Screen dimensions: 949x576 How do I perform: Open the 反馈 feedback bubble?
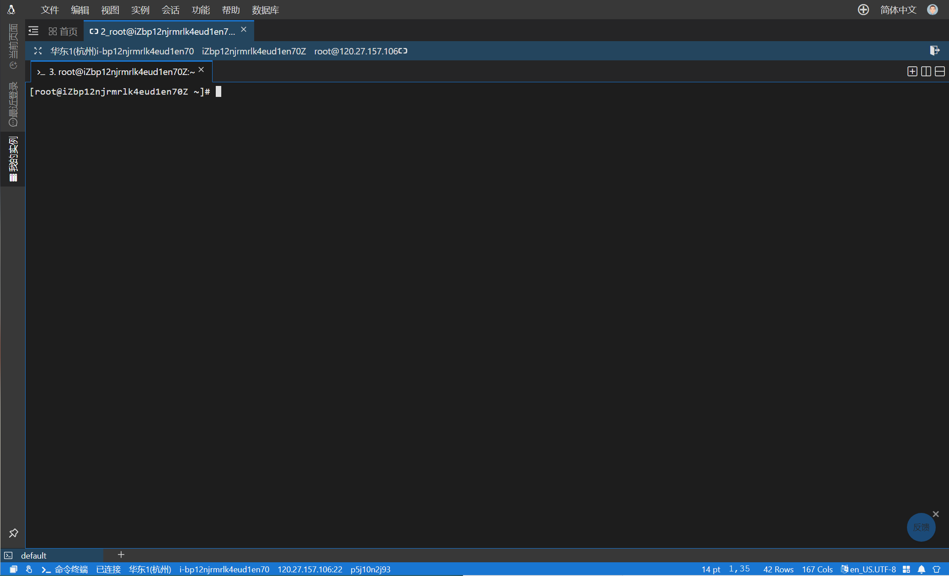pyautogui.click(x=921, y=527)
